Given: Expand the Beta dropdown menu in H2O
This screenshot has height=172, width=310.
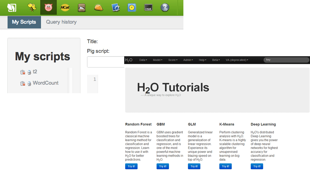Looking at the screenshot, I should [x=216, y=60].
